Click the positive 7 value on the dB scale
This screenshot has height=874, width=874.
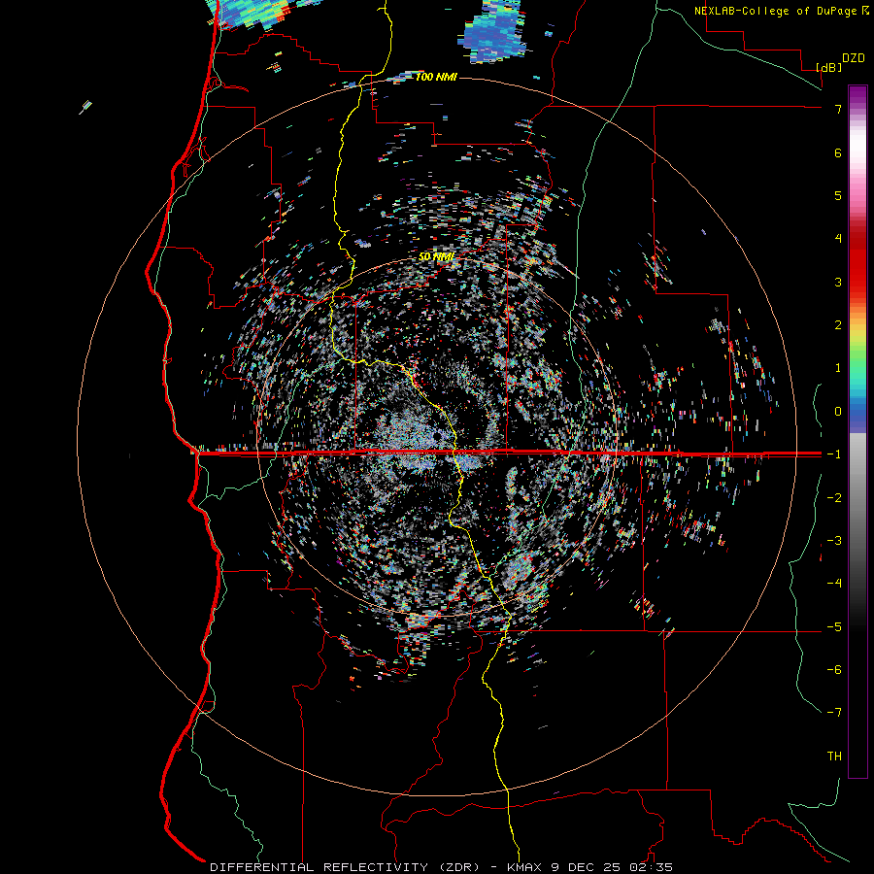point(838,109)
